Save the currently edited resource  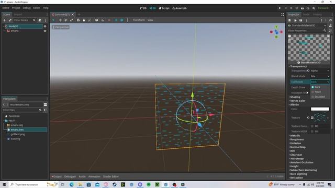click(x=300, y=20)
